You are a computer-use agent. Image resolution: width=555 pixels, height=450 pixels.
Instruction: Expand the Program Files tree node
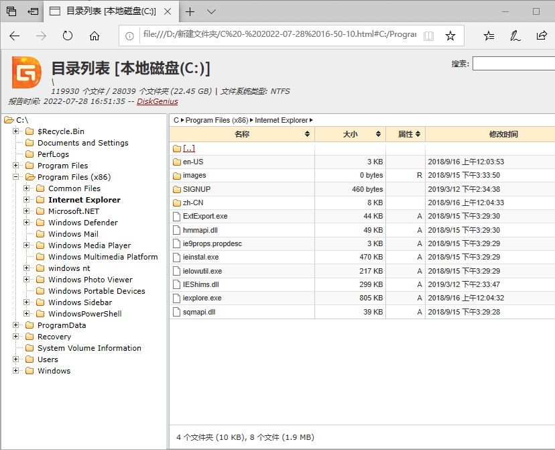click(x=15, y=166)
